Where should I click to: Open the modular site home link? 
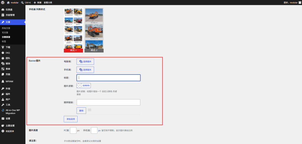[x=13, y=2]
